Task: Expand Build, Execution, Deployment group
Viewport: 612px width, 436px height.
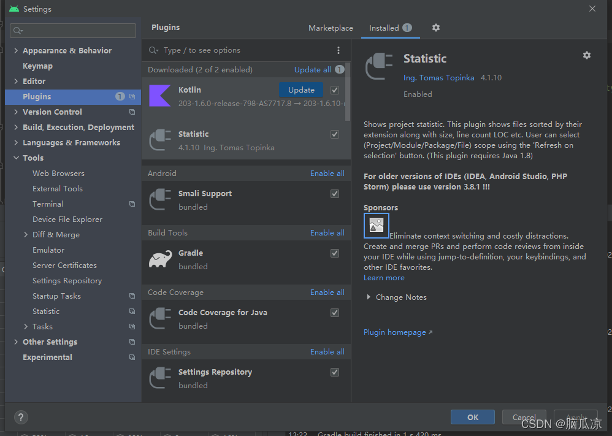Action: tap(16, 128)
